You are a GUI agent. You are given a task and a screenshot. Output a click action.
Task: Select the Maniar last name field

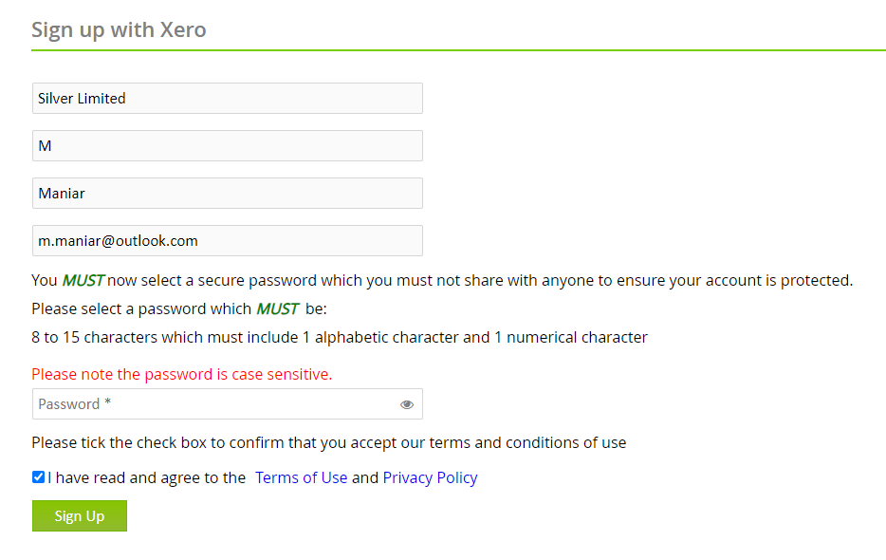(228, 194)
